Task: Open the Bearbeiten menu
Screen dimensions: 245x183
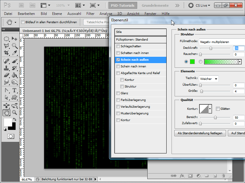Action: tap(26, 14)
